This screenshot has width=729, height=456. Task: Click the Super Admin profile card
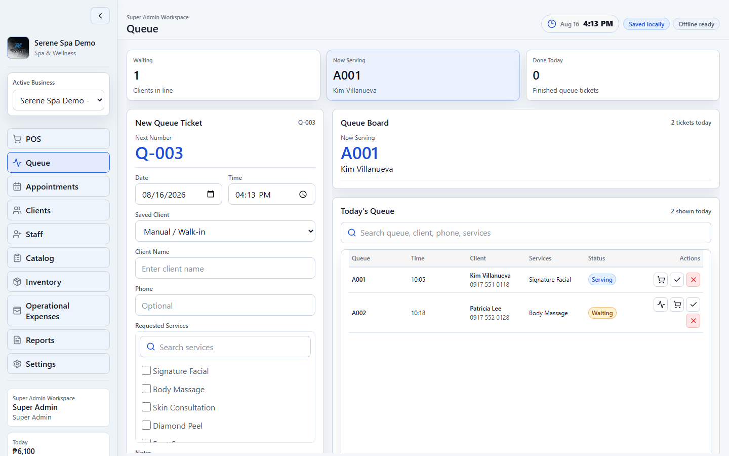point(58,408)
